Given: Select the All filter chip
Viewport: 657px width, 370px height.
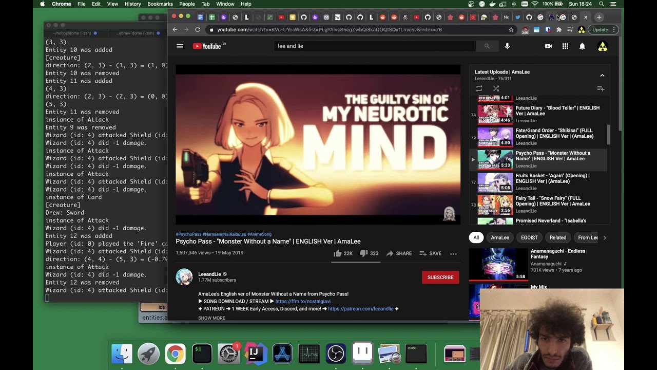Looking at the screenshot, I should point(476,237).
